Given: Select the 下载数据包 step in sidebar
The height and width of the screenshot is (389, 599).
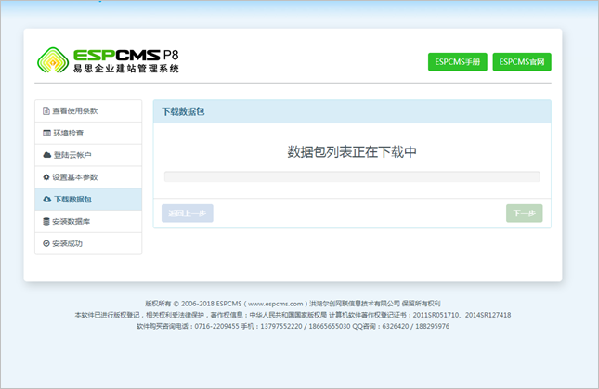Looking at the screenshot, I should pyautogui.click(x=88, y=200).
